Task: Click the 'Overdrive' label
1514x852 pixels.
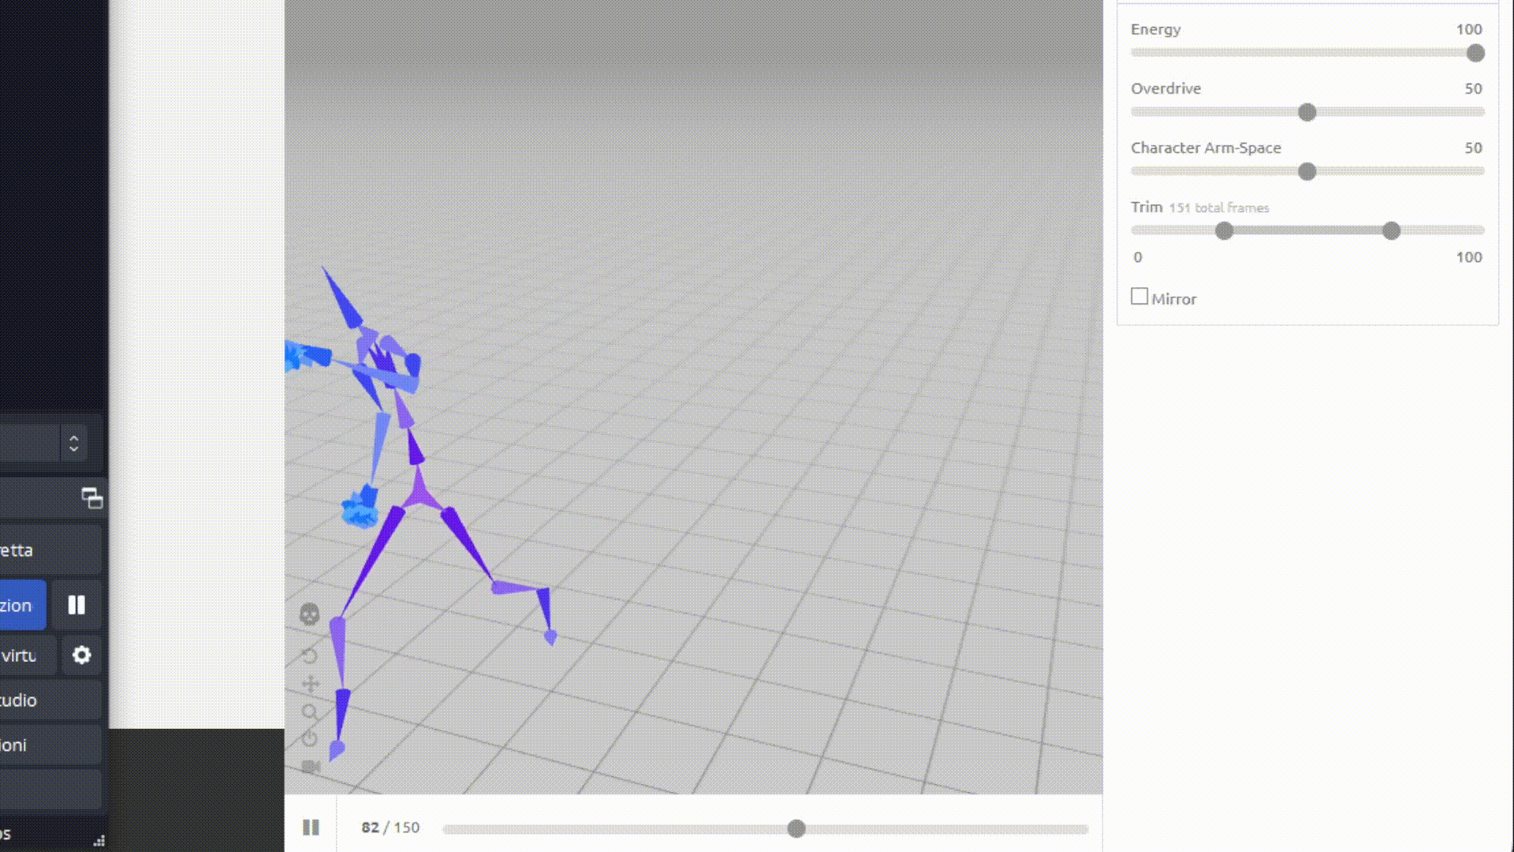Action: tap(1166, 88)
